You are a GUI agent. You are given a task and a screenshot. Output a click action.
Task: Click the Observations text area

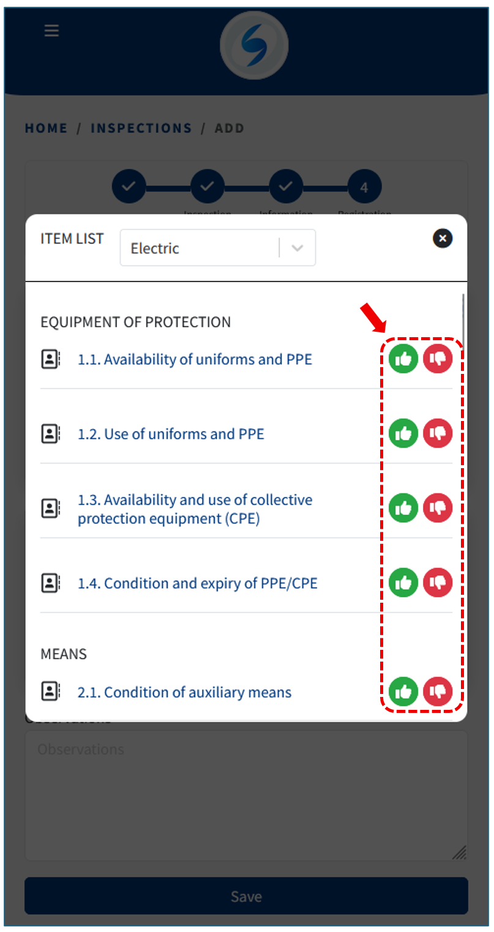pyautogui.click(x=246, y=796)
